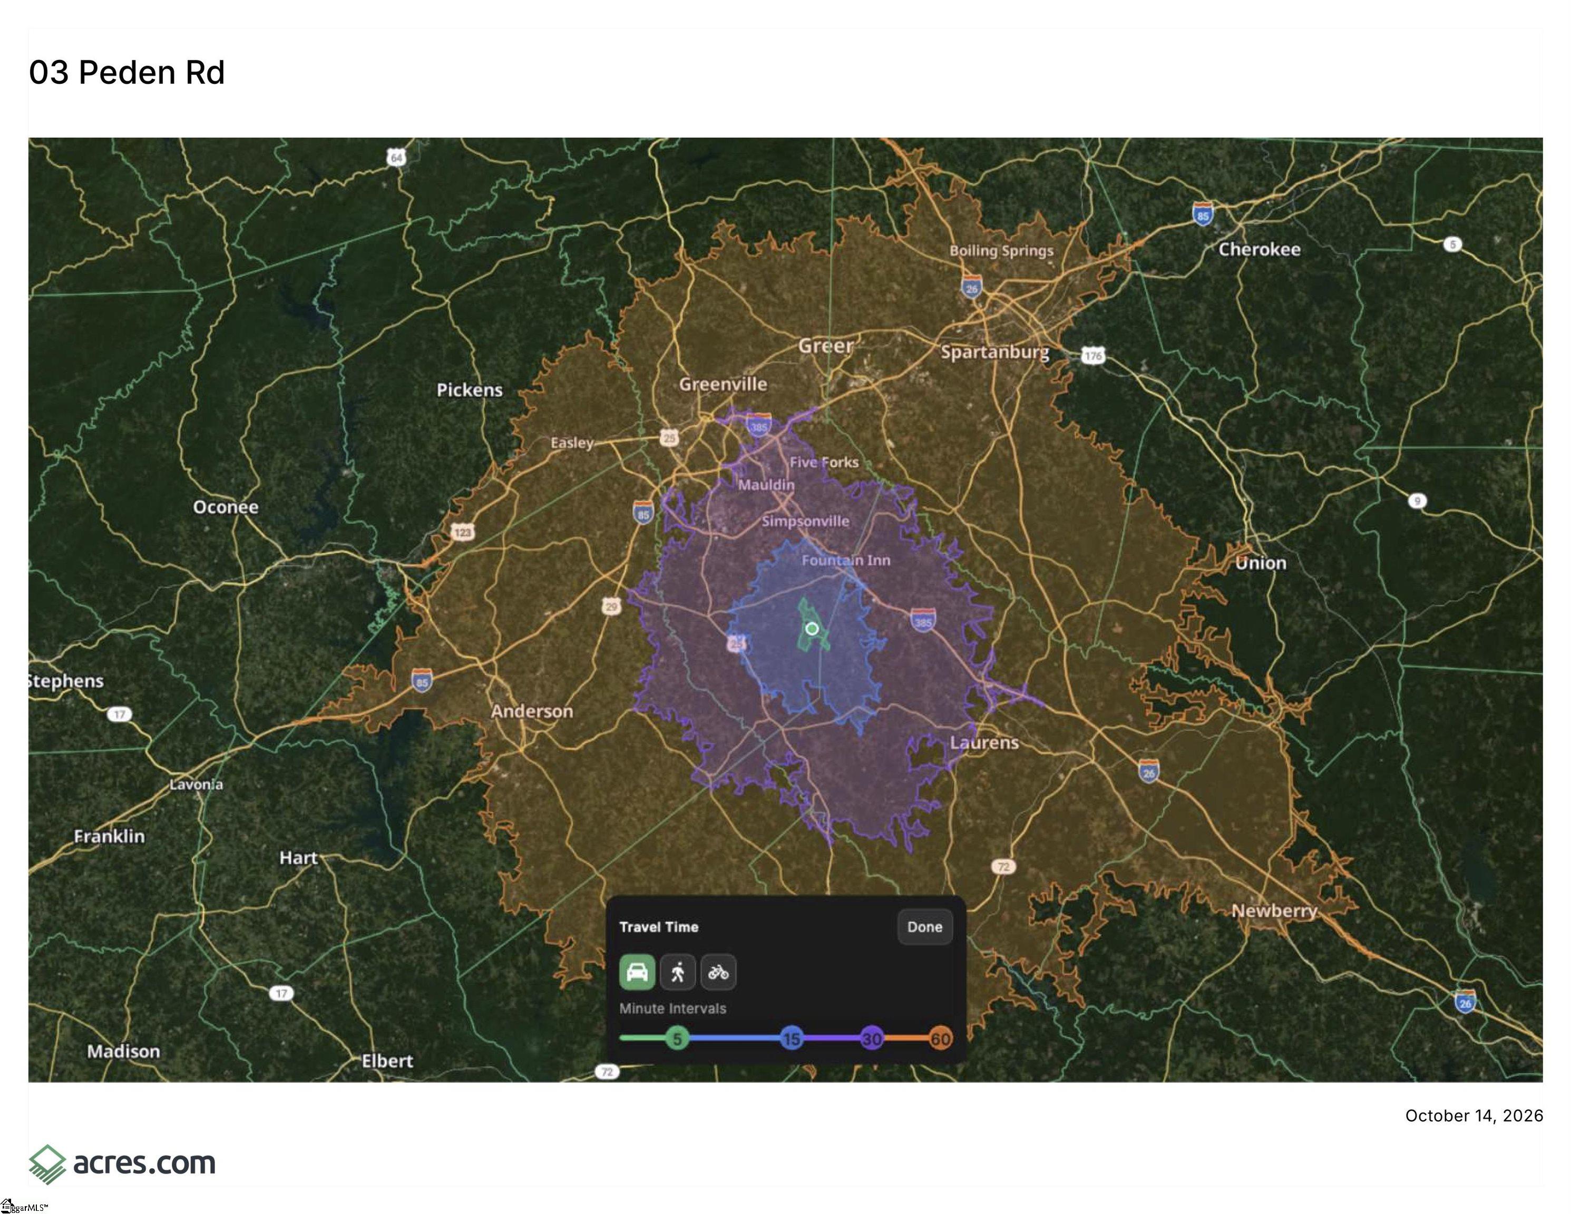Click the I-85 shield west of Anderson

click(422, 680)
